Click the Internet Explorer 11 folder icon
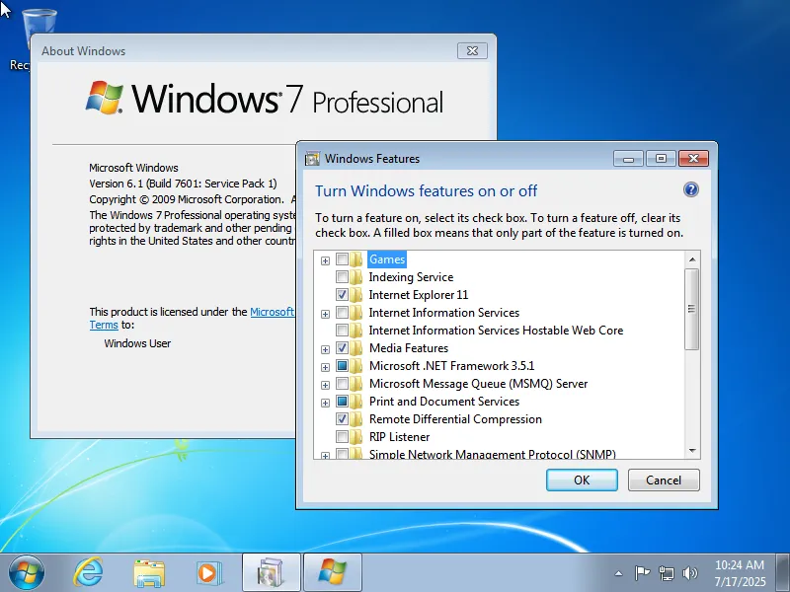The width and height of the screenshot is (790, 592). (356, 294)
